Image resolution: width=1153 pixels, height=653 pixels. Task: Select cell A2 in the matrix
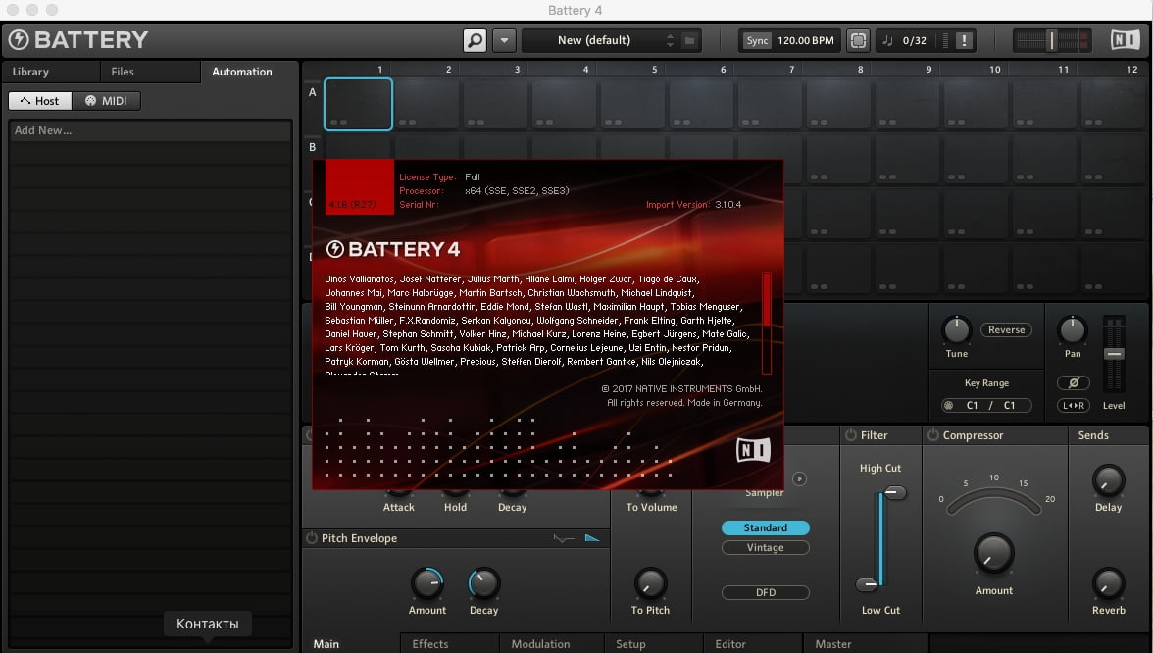click(x=426, y=104)
